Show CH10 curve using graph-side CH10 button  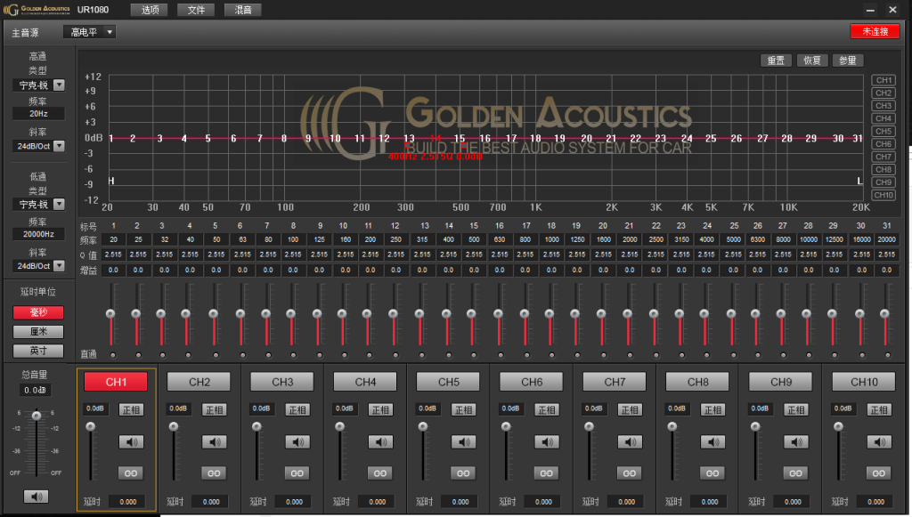point(883,195)
